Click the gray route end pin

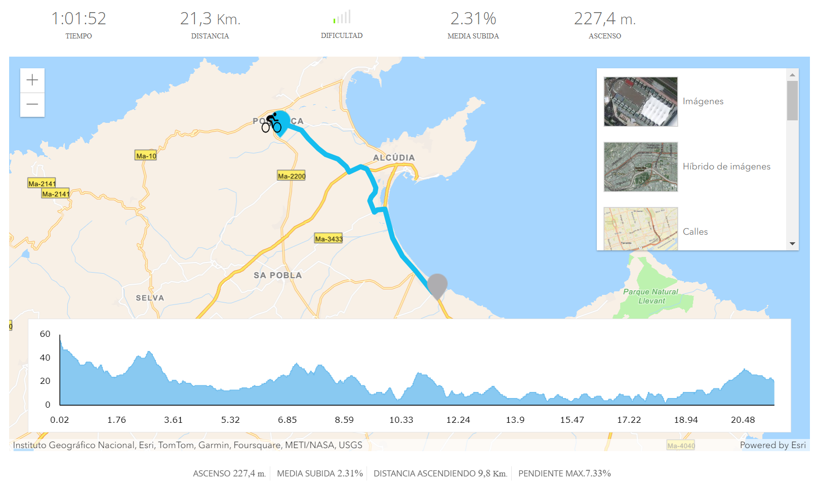437,285
